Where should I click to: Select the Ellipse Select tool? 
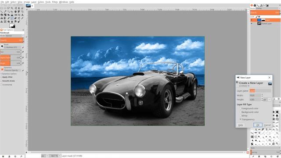point(5,8)
